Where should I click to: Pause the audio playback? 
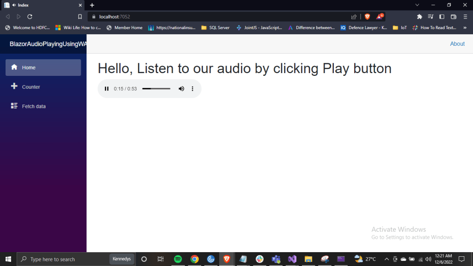107,89
